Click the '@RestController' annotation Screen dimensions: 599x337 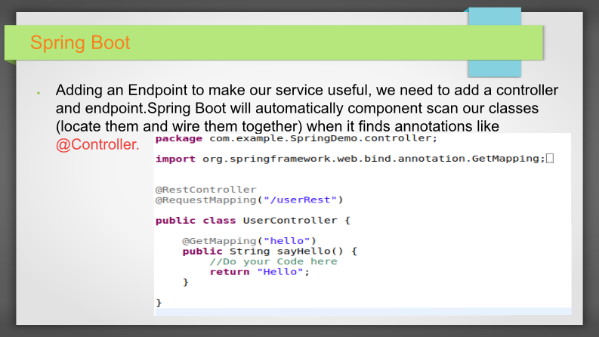[x=205, y=190]
